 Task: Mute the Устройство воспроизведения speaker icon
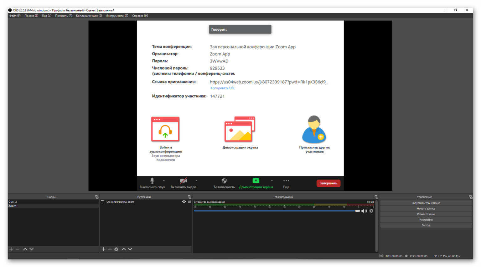(x=364, y=211)
